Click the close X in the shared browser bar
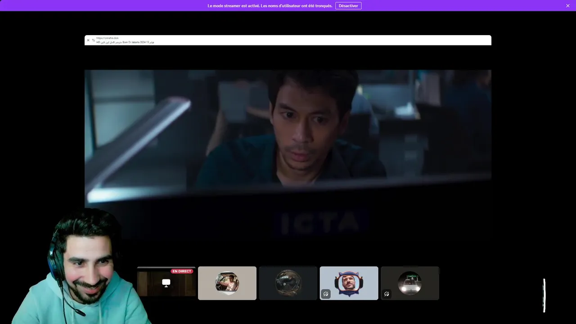The width and height of the screenshot is (576, 324). (x=88, y=40)
